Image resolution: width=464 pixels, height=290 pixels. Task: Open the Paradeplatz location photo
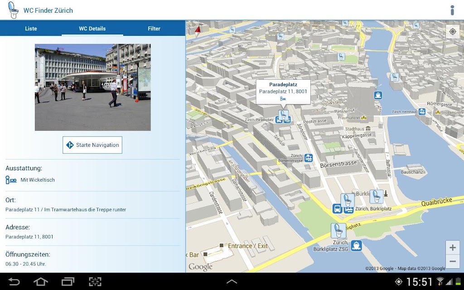(x=92, y=87)
